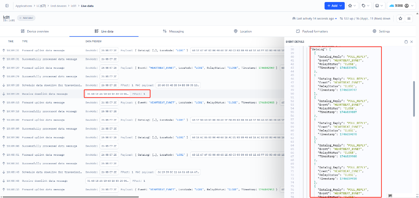
Task: Click the MAC payload chip 20 60 03 48 DD
Action: 178,85
